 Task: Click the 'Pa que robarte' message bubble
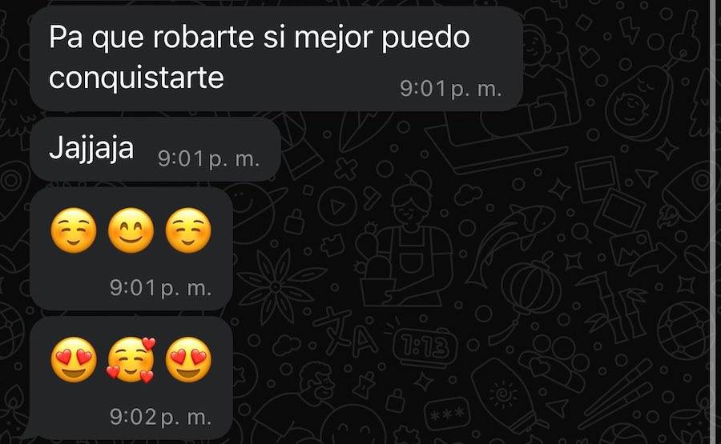[276, 58]
